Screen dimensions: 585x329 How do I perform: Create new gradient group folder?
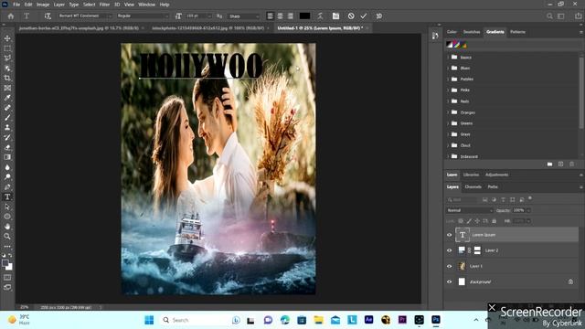point(549,164)
